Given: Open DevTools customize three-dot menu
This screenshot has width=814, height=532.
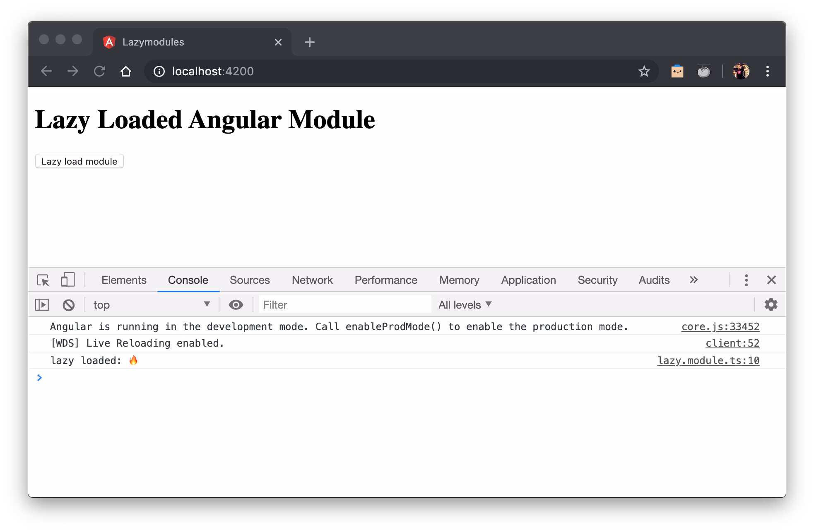Looking at the screenshot, I should click(x=746, y=280).
